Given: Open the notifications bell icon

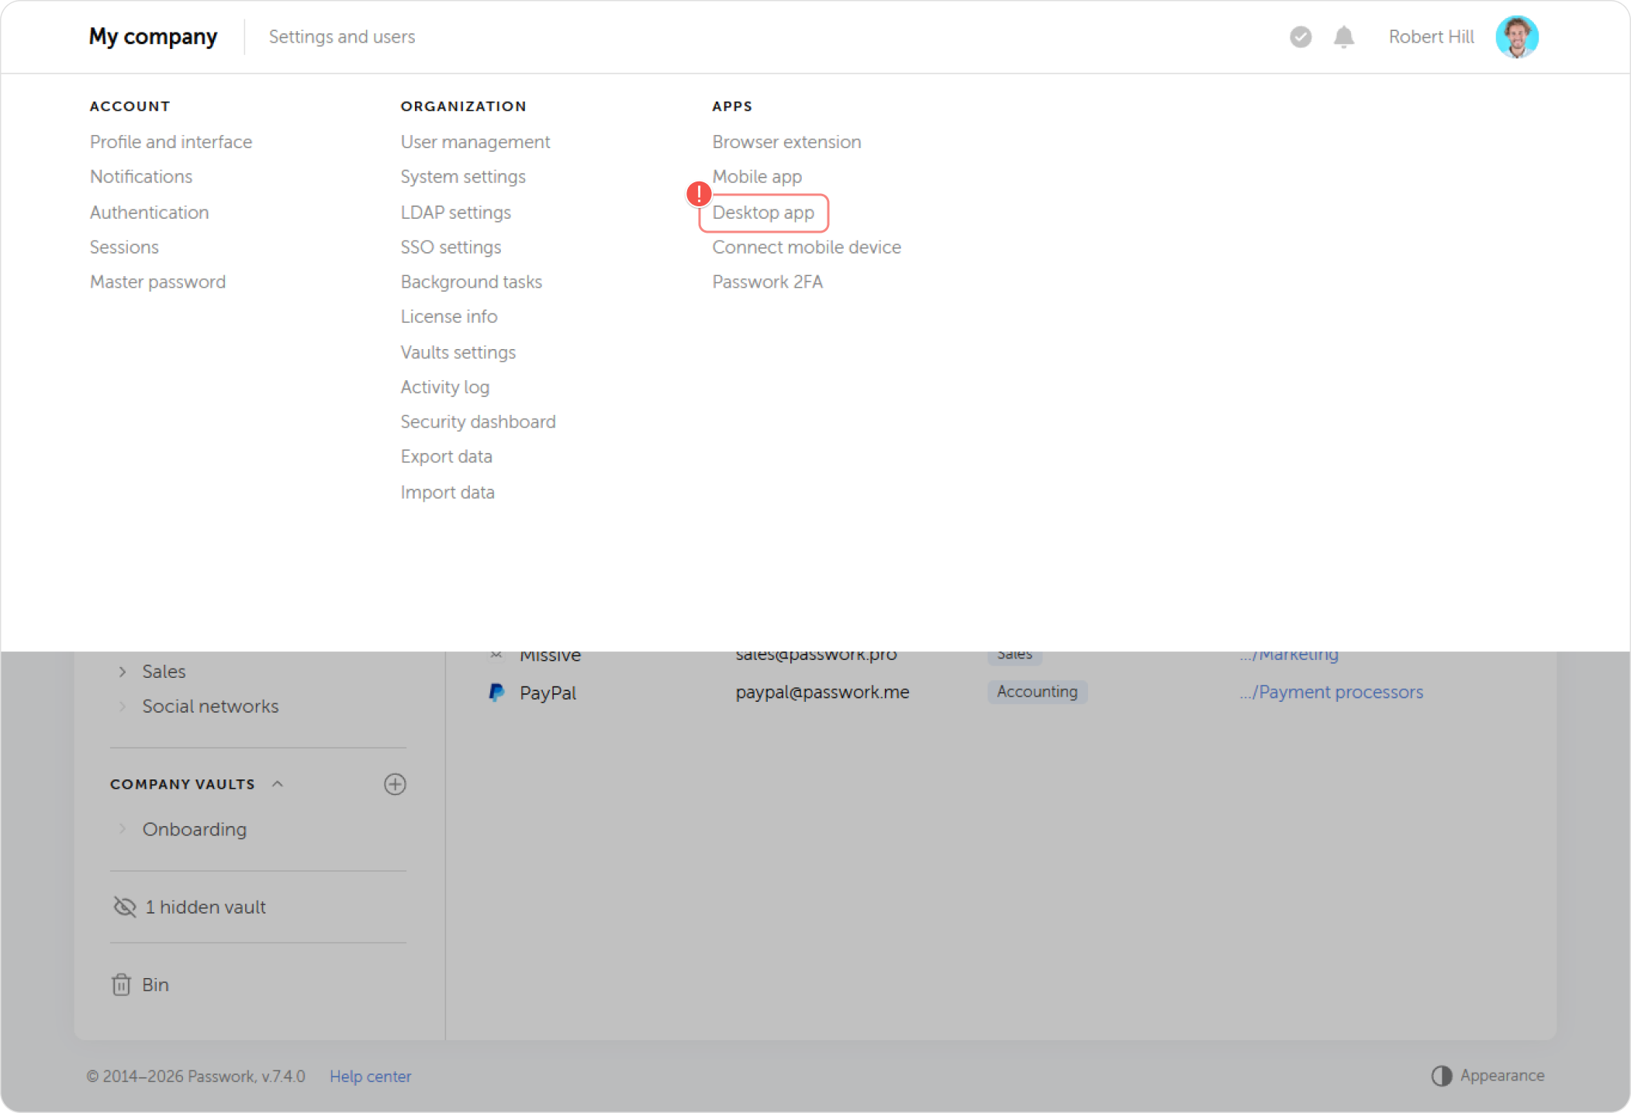Looking at the screenshot, I should (x=1344, y=36).
